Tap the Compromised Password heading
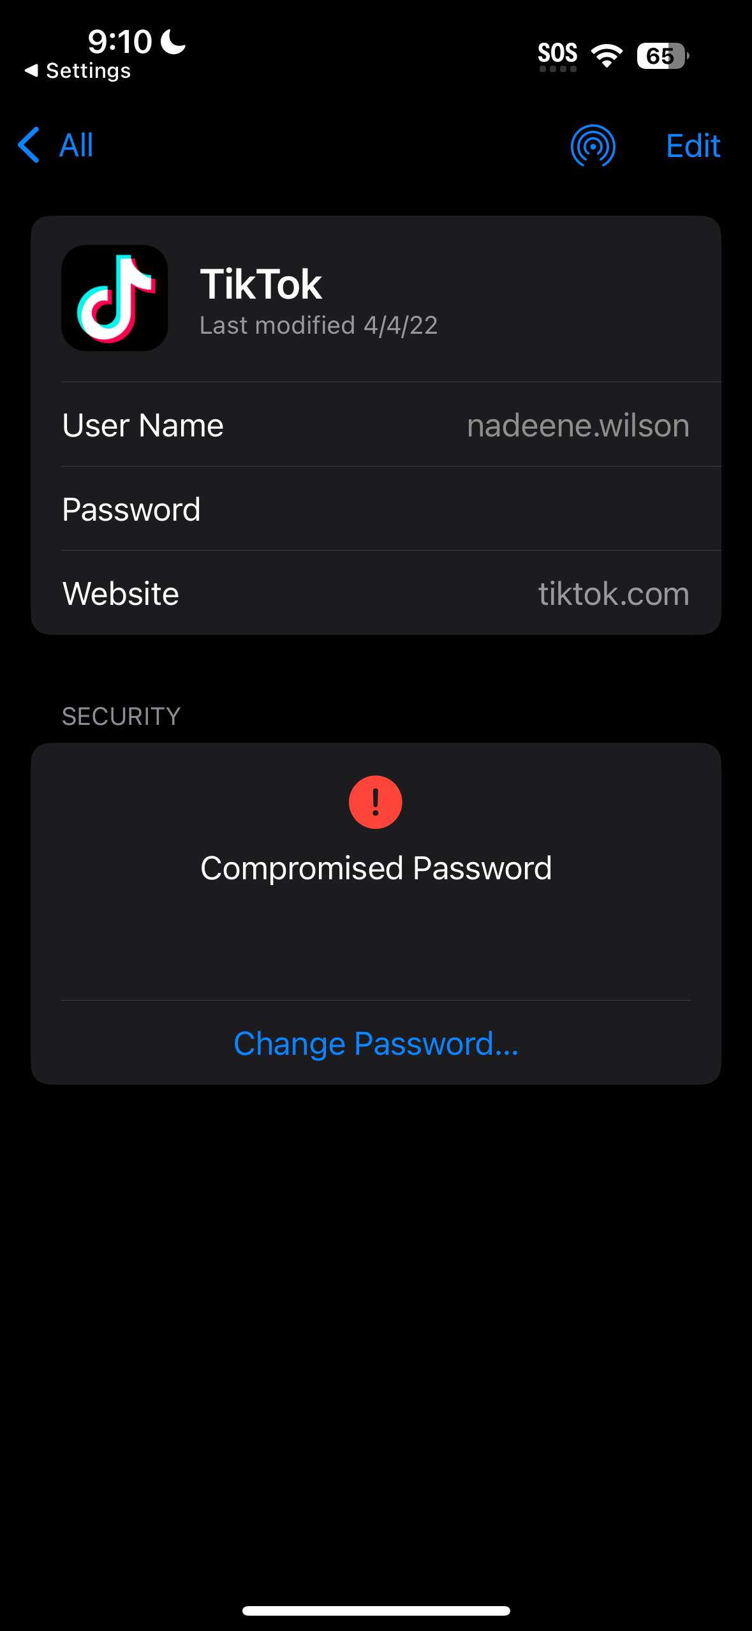 (376, 868)
